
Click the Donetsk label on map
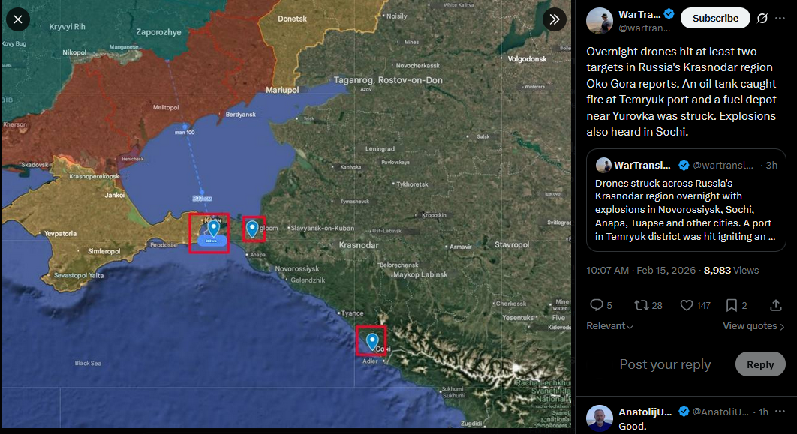pos(292,19)
